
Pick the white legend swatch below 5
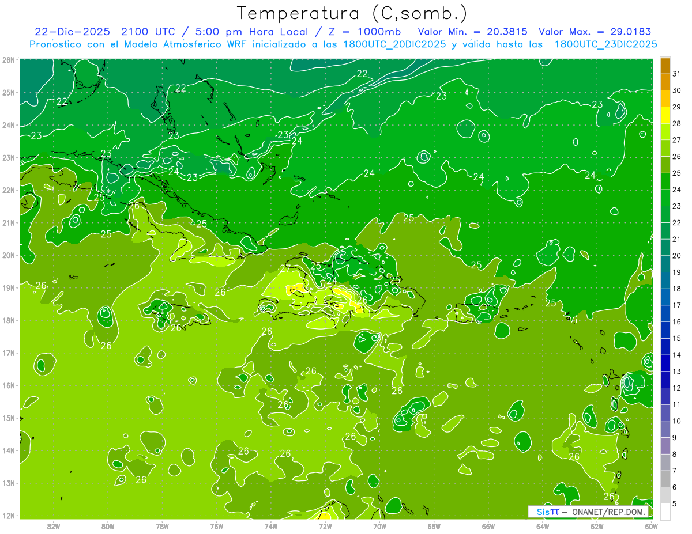[665, 512]
